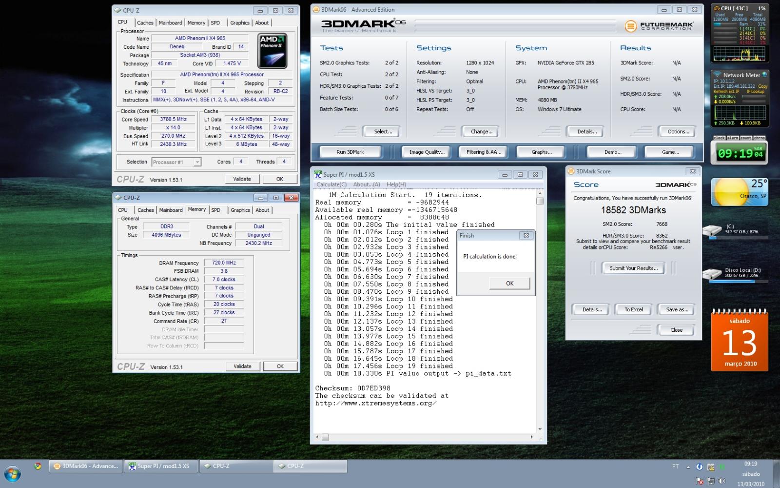Launch Google Chrome from the taskbar
This screenshot has height=488, width=780.
coord(38,466)
